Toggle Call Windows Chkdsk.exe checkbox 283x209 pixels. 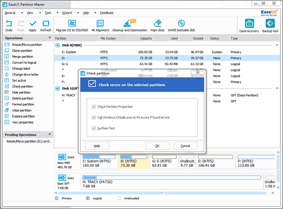94,117
